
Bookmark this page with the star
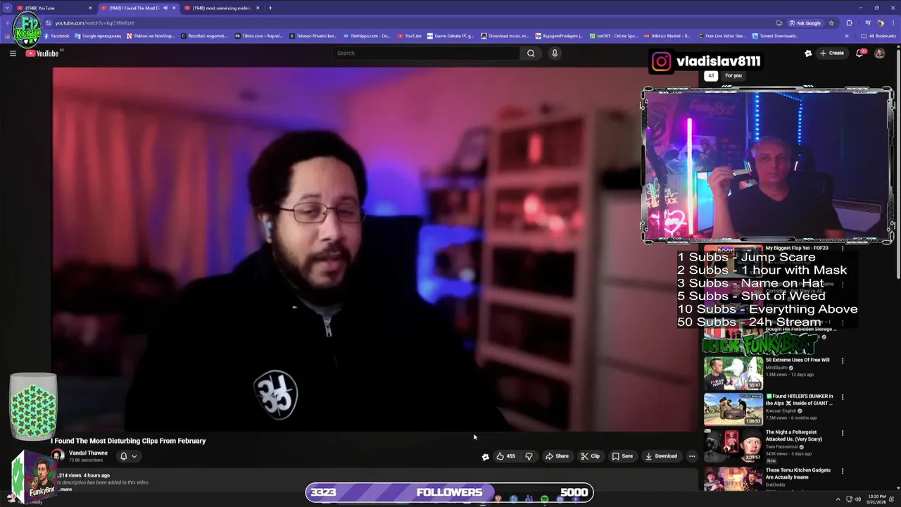point(832,23)
